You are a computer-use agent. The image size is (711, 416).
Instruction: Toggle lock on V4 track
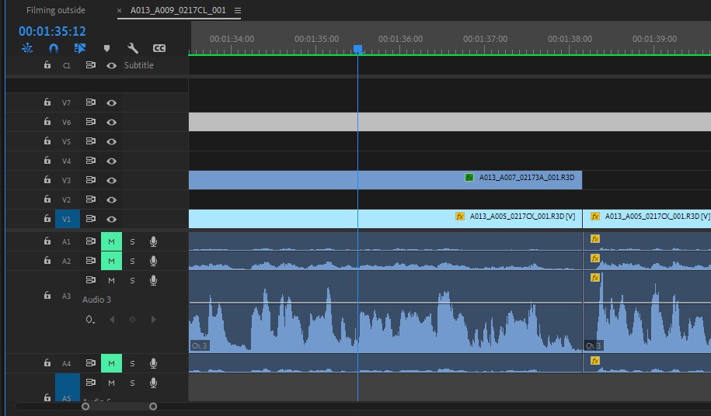point(47,160)
